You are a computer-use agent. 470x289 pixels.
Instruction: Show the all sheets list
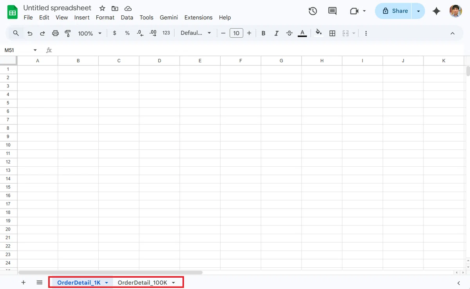click(40, 282)
